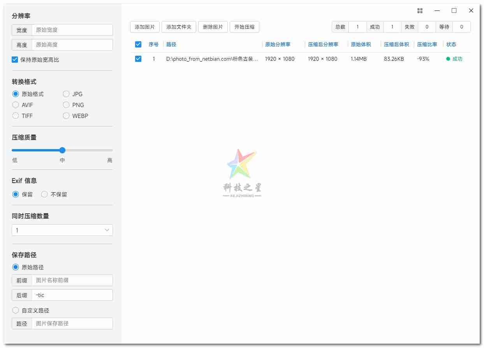Select 不保留 for Exif info
Screen dimensions: 484x348
(45, 195)
